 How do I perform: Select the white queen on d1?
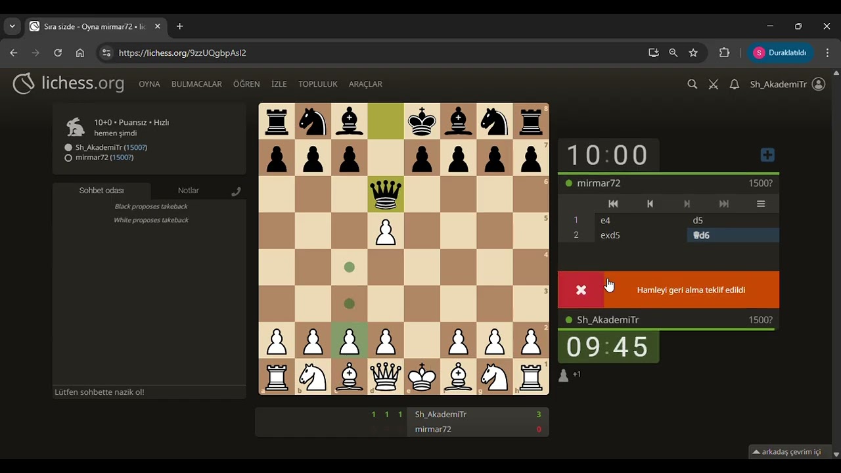[x=386, y=376]
